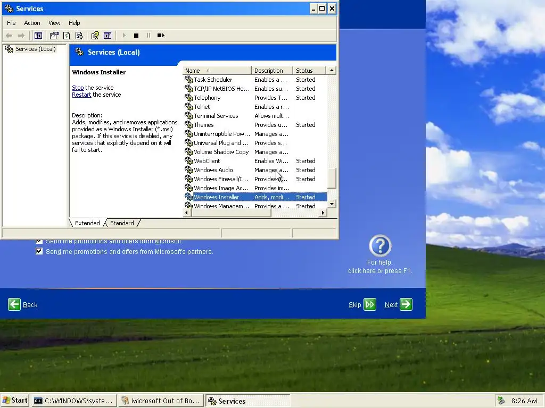Click the Export List toolbar icon
The image size is (545, 408).
pyautogui.click(x=79, y=36)
